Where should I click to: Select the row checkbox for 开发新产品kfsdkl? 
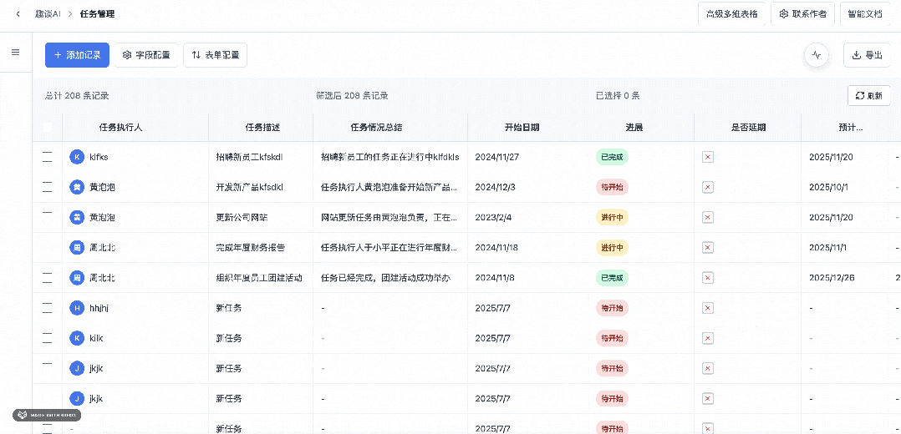(47, 187)
